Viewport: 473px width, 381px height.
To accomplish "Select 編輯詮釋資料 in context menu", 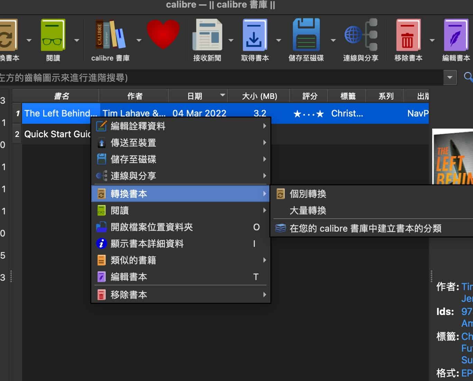I will click(138, 126).
